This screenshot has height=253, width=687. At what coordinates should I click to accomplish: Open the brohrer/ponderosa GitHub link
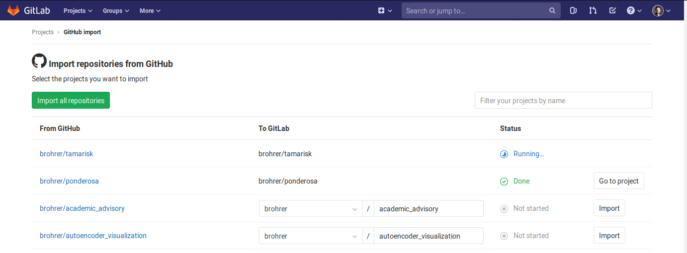pos(69,181)
